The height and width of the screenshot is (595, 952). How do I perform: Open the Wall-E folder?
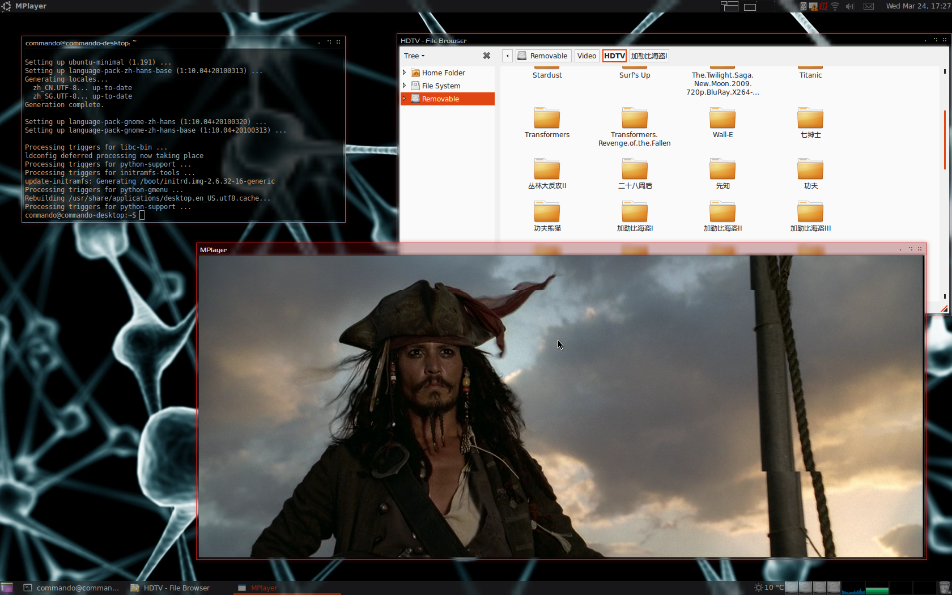point(722,123)
